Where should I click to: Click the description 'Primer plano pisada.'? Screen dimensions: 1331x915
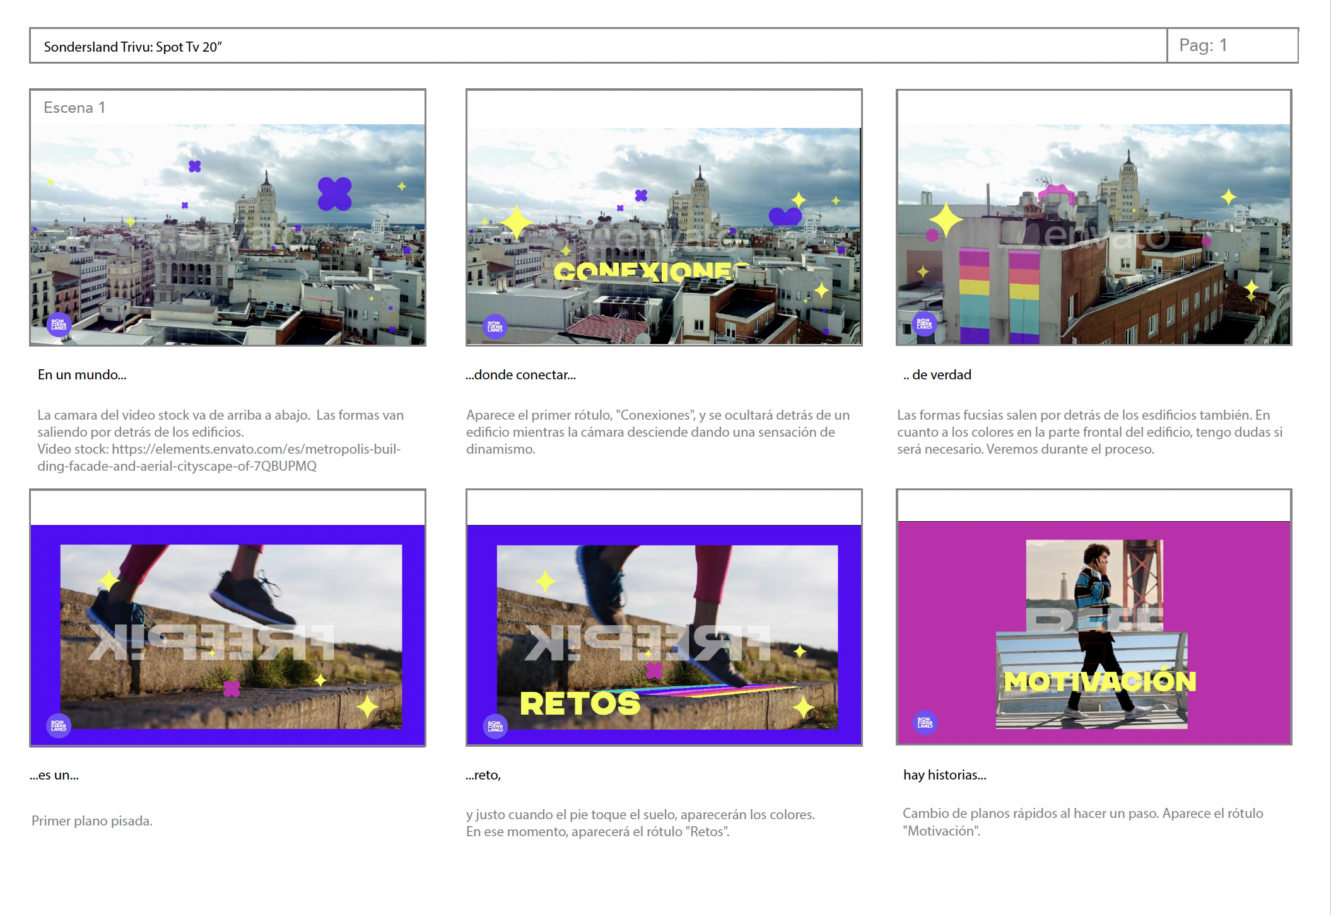click(x=92, y=821)
